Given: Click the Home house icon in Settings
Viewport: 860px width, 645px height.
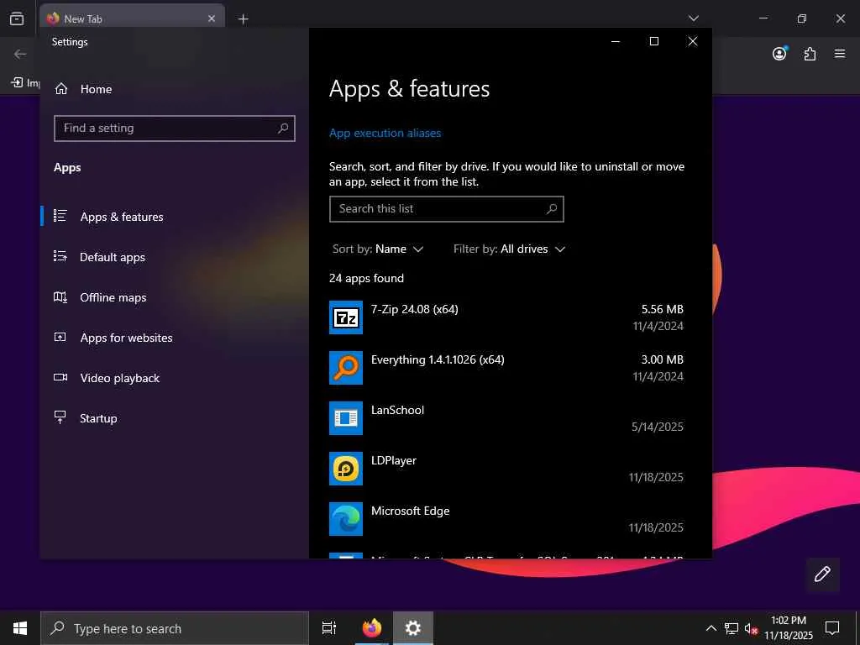Looking at the screenshot, I should coord(60,89).
